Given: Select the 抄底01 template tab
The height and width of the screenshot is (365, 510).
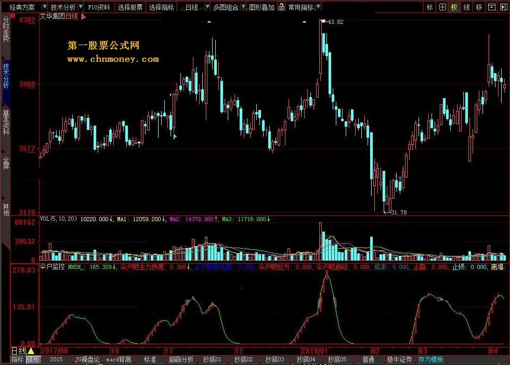Looking at the screenshot, I should [213, 359].
